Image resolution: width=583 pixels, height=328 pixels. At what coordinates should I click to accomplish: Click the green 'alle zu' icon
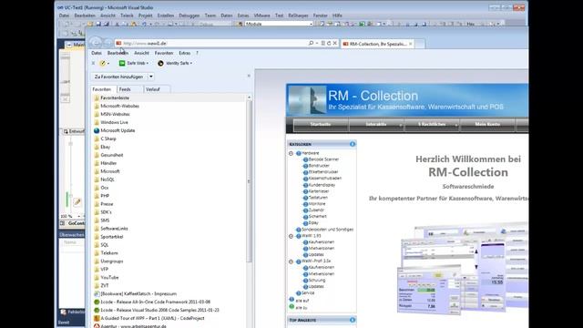pos(291,307)
